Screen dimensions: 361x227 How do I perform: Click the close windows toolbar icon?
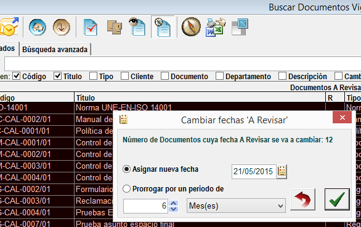[x=240, y=27]
